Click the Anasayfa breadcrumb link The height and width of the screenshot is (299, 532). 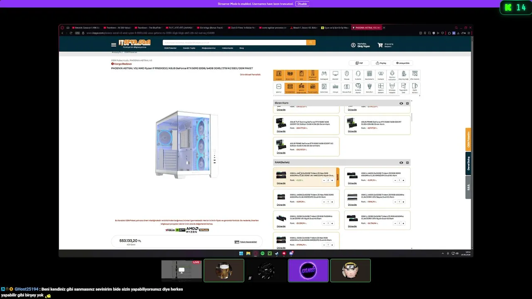tap(116, 52)
